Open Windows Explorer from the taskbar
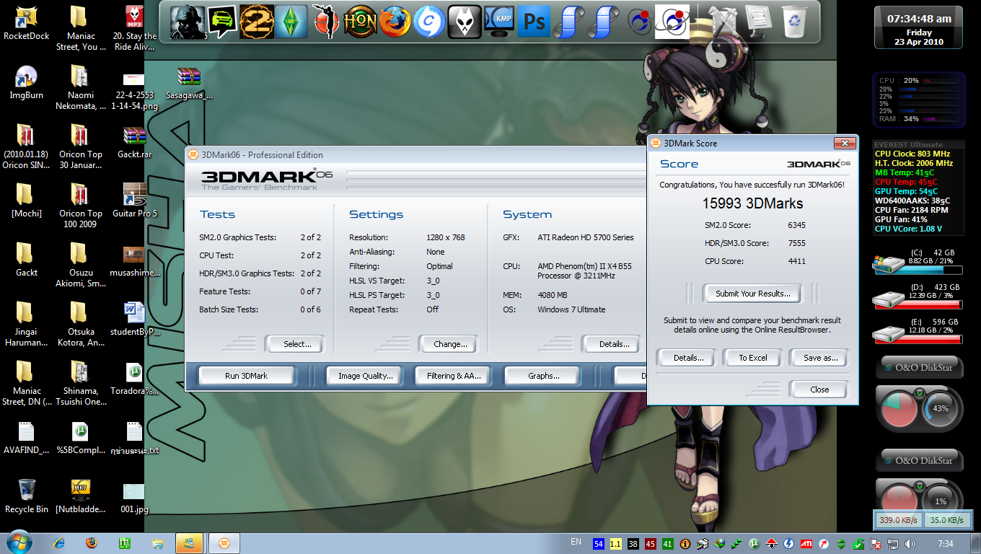 click(158, 543)
